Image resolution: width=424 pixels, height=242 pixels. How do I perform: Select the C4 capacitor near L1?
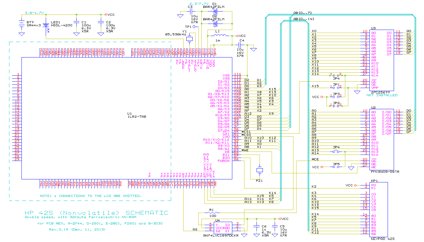(x=242, y=45)
